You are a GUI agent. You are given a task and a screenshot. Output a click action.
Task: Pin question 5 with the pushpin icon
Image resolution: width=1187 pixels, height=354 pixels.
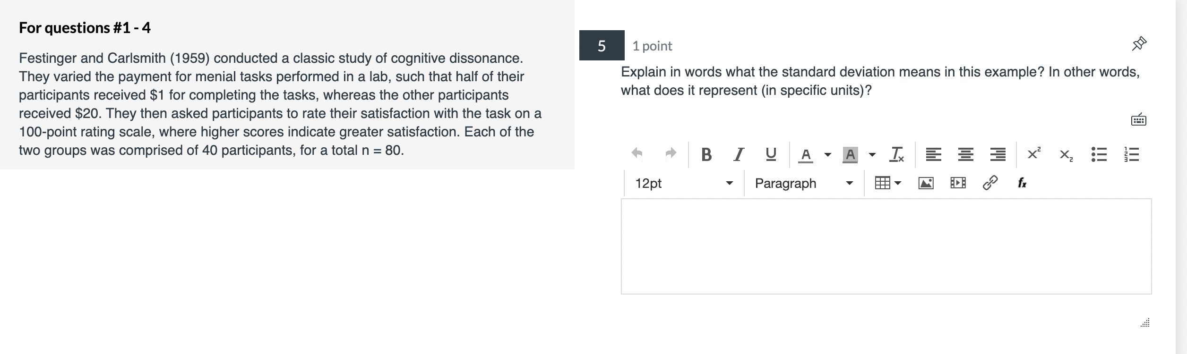[1139, 44]
